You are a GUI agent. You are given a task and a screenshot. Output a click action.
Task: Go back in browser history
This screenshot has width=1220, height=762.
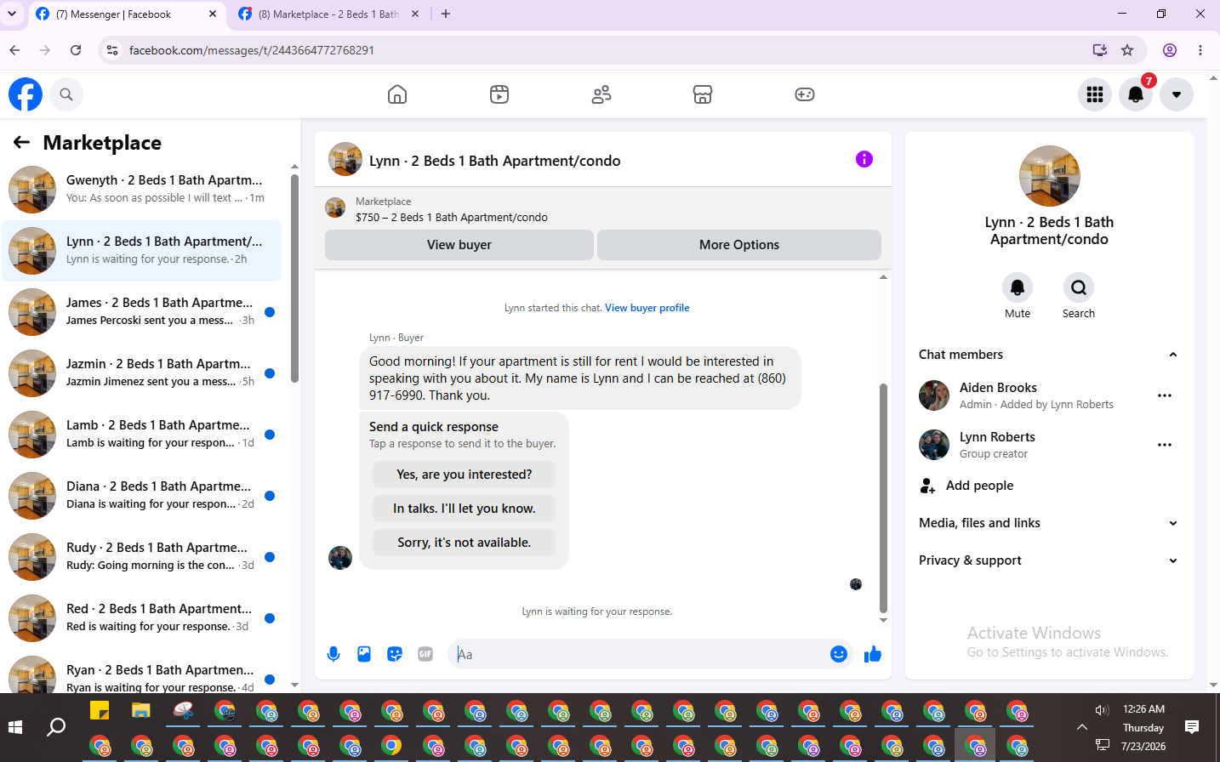click(x=14, y=50)
